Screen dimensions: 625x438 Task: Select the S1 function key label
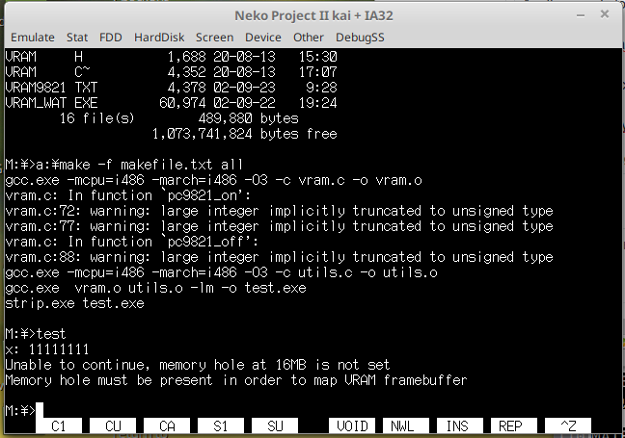[221, 425]
